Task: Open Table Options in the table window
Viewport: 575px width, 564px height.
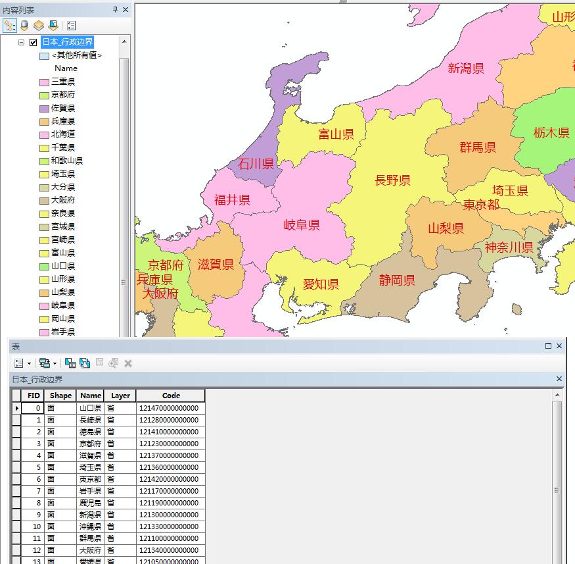Action: [x=19, y=363]
